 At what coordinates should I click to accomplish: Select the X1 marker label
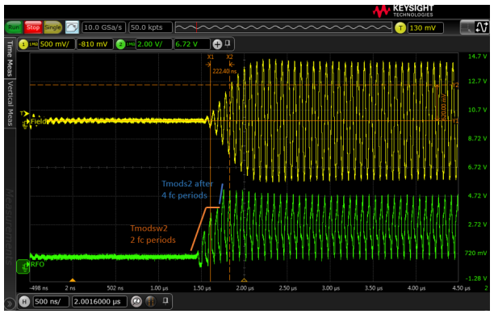[211, 57]
